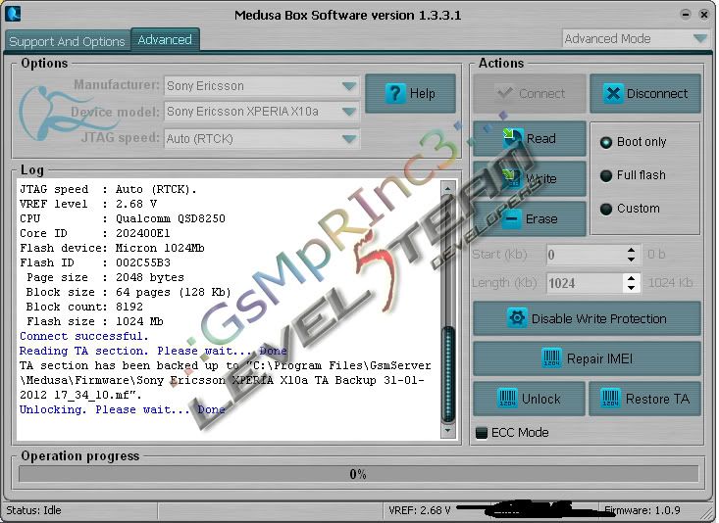719x523 pixels.
Task: Click the barcode icon on Repair IMEI
Action: [x=551, y=358]
